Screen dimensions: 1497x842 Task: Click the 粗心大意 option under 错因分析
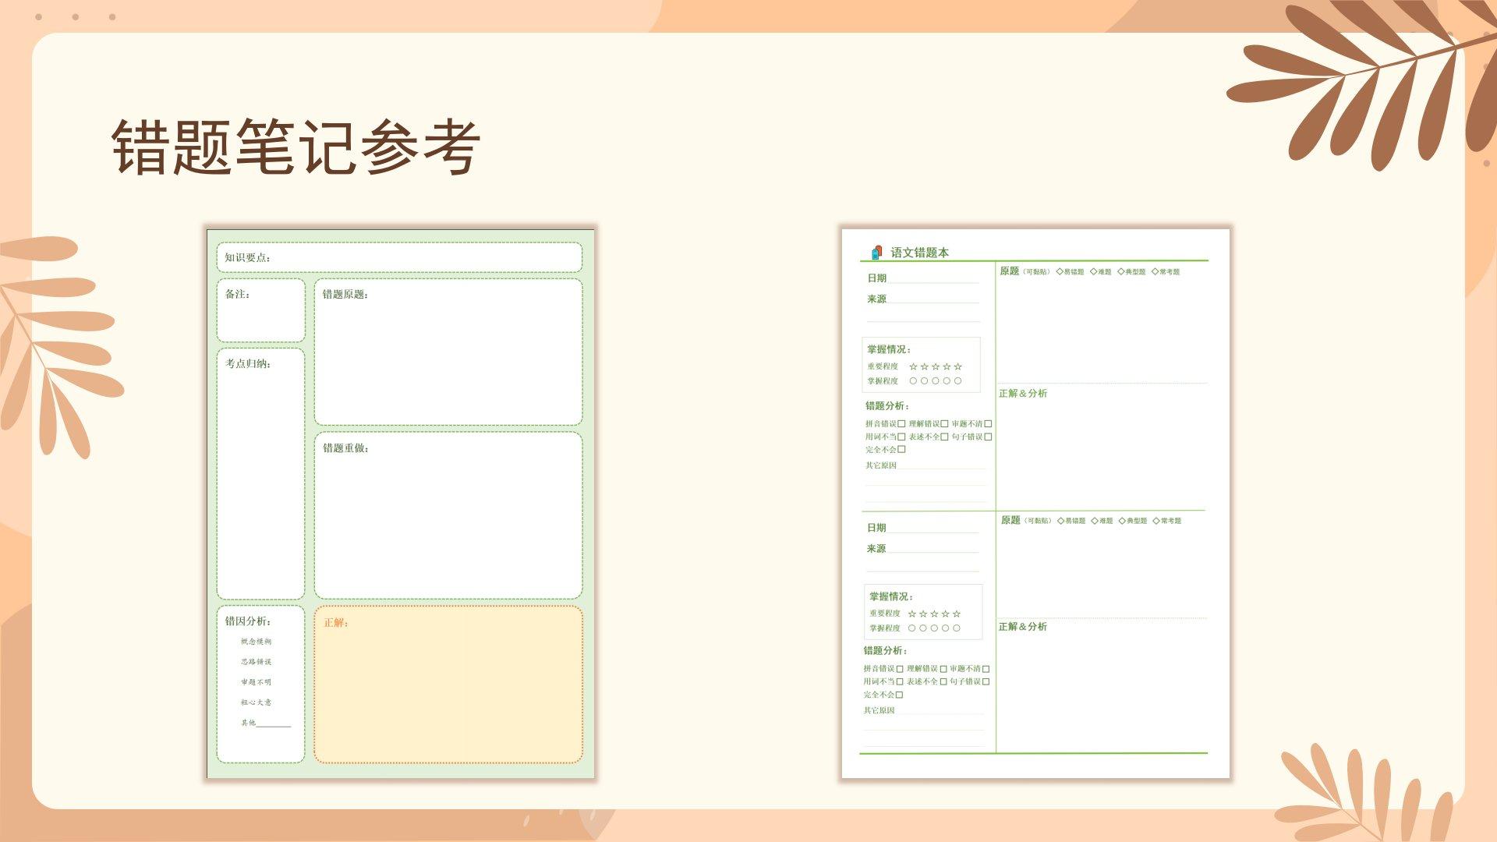256,702
